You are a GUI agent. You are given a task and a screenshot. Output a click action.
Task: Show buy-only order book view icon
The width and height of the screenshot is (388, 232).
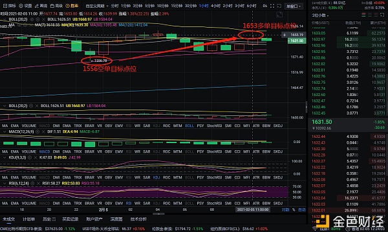[370, 15]
